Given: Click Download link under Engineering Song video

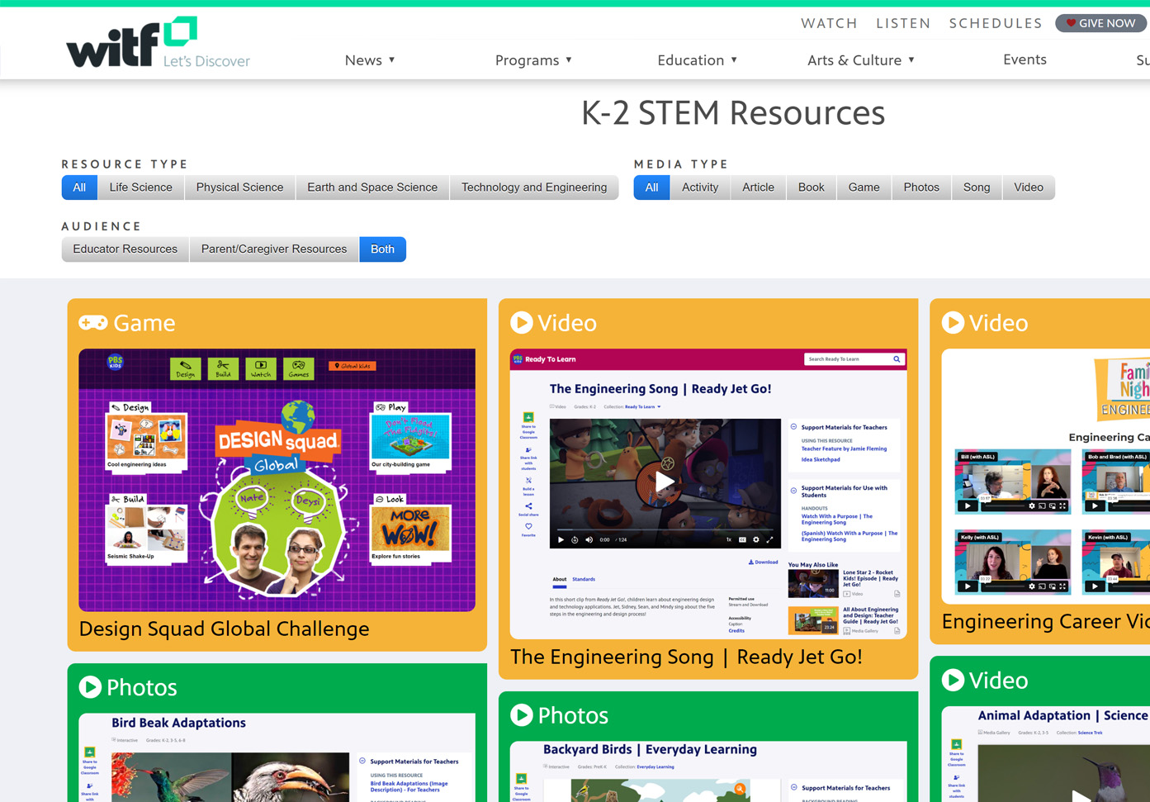Looking at the screenshot, I should pyautogui.click(x=763, y=562).
